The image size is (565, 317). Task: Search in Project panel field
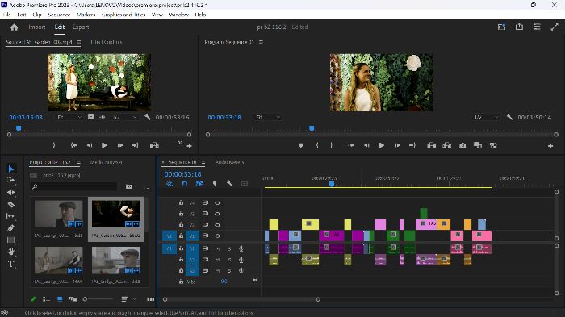74,186
